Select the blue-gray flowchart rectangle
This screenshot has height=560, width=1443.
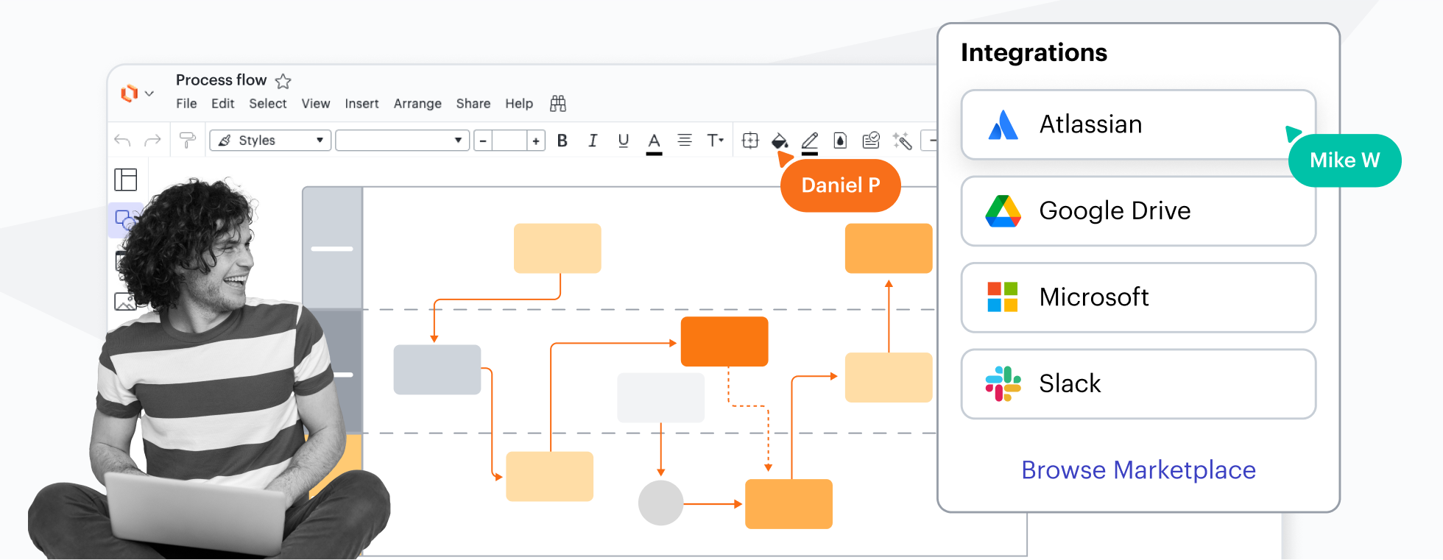pyautogui.click(x=437, y=369)
